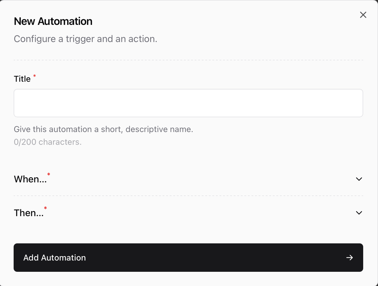Click the 0/200 characters counter
Viewport: 378px width, 286px height.
point(48,142)
